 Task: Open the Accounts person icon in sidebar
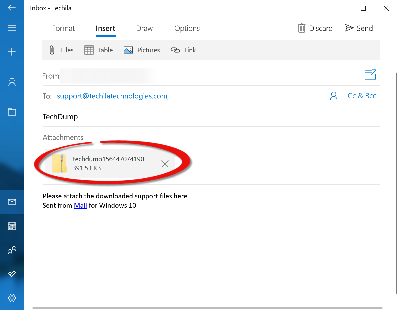click(x=12, y=82)
